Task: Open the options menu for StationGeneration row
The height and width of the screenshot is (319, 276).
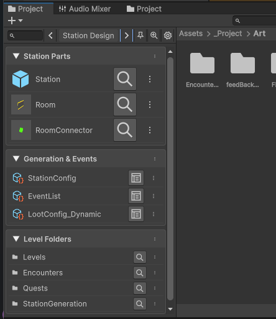Action: 155,304
